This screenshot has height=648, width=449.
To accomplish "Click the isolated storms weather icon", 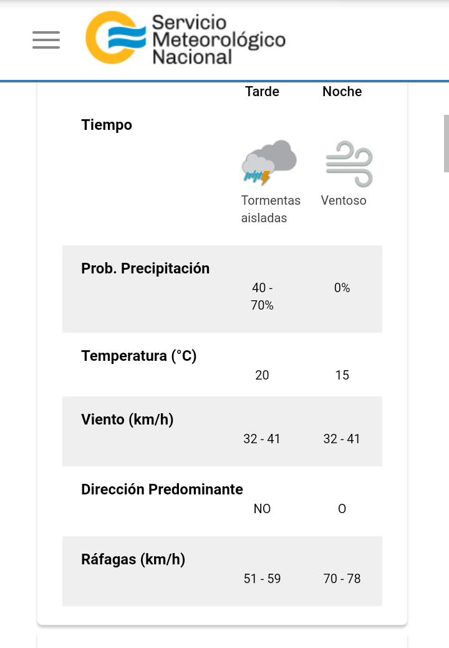I will [269, 162].
